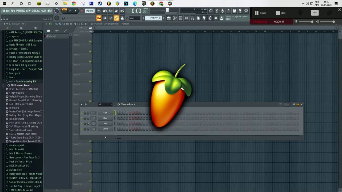Open the Mixer view icon

[x=186, y=18]
